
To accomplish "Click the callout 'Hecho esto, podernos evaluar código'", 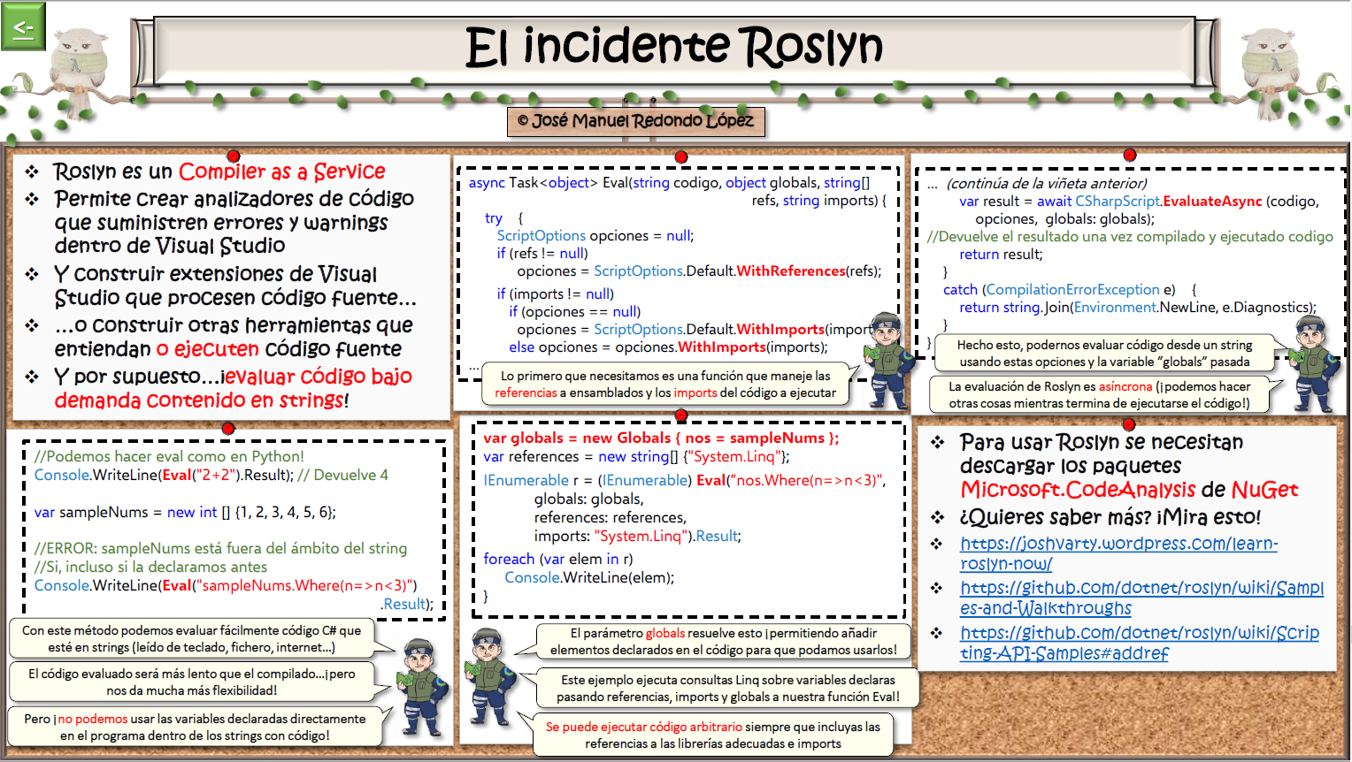I will pos(1104,354).
